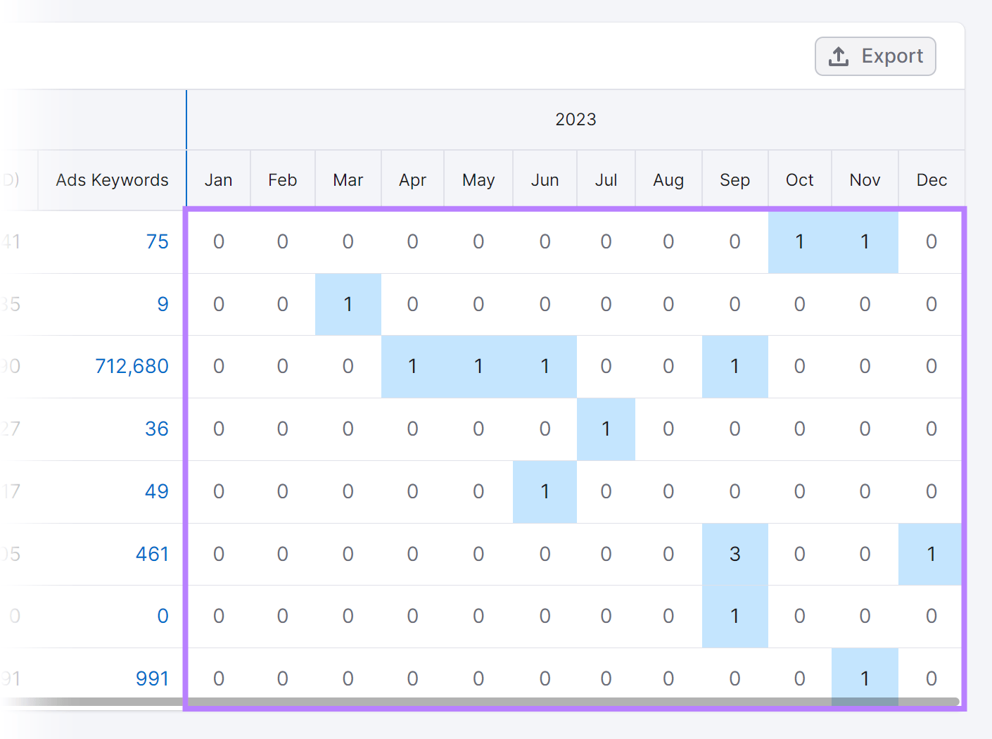Select the Sep cell showing 3

(x=735, y=554)
